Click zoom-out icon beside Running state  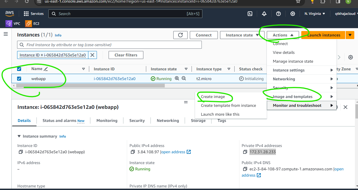184,78
